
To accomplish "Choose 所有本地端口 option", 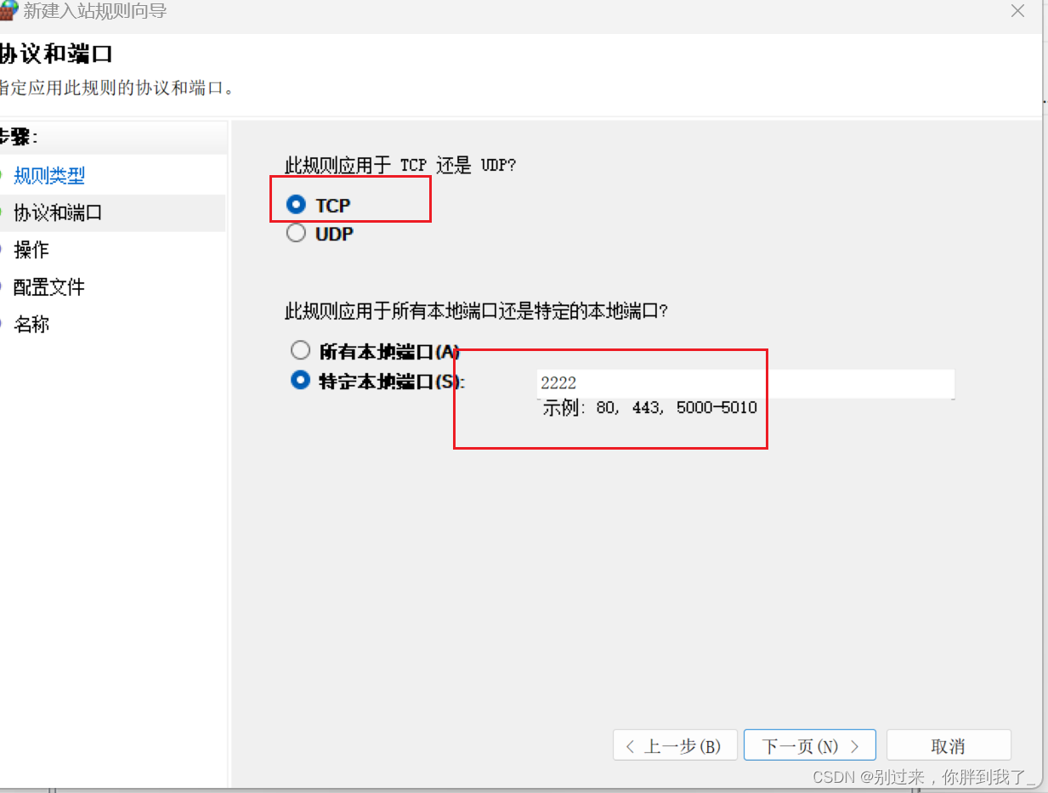I will pyautogui.click(x=300, y=349).
